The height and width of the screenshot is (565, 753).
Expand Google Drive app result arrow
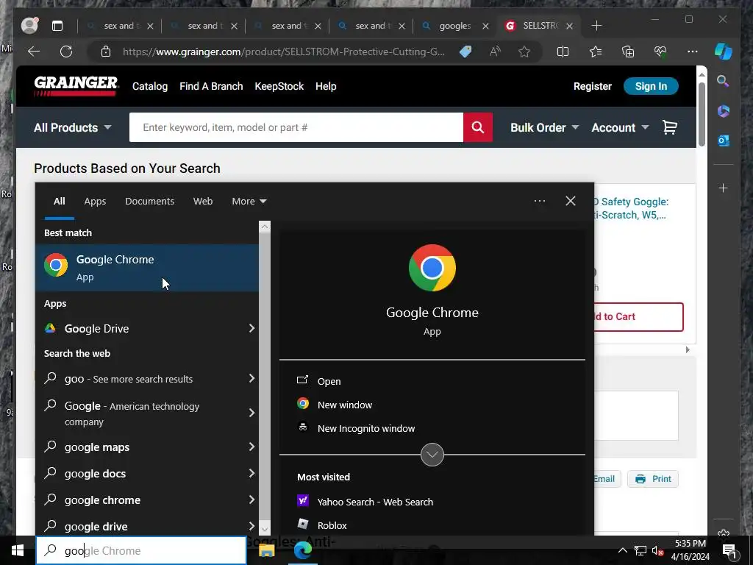(251, 328)
